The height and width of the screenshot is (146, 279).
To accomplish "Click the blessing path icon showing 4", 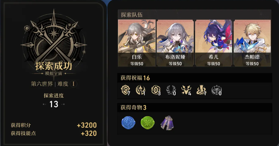I will 186,90.
